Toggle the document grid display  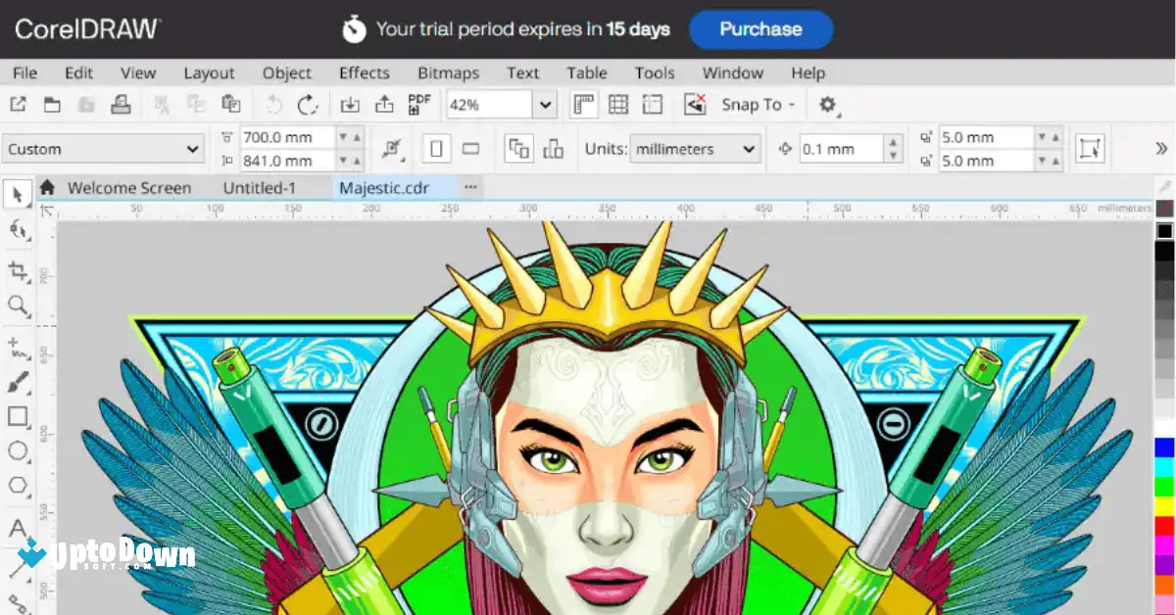pos(618,104)
